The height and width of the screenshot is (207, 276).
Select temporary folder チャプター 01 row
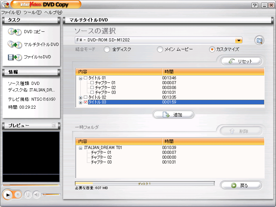click(101, 152)
